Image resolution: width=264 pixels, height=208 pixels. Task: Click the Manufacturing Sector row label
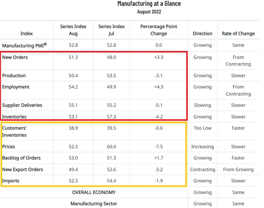coord(94,204)
